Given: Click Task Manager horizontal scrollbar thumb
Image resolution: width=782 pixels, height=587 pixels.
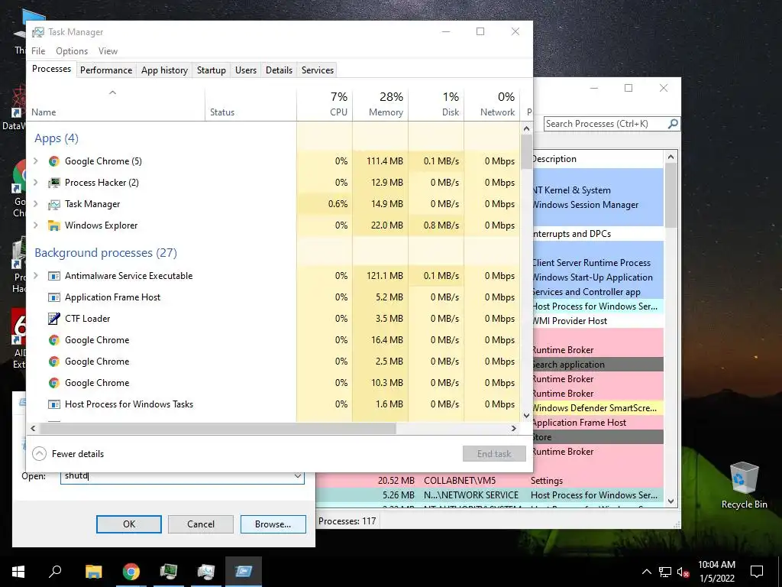Looking at the screenshot, I should click(x=218, y=428).
